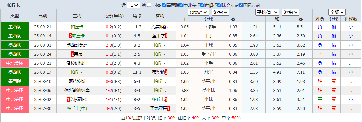Image resolution: width=362 pixels, height=122 pixels.
Task: Select the 中北美杯 label on the 25-08-21 row
Action: click(14, 63)
